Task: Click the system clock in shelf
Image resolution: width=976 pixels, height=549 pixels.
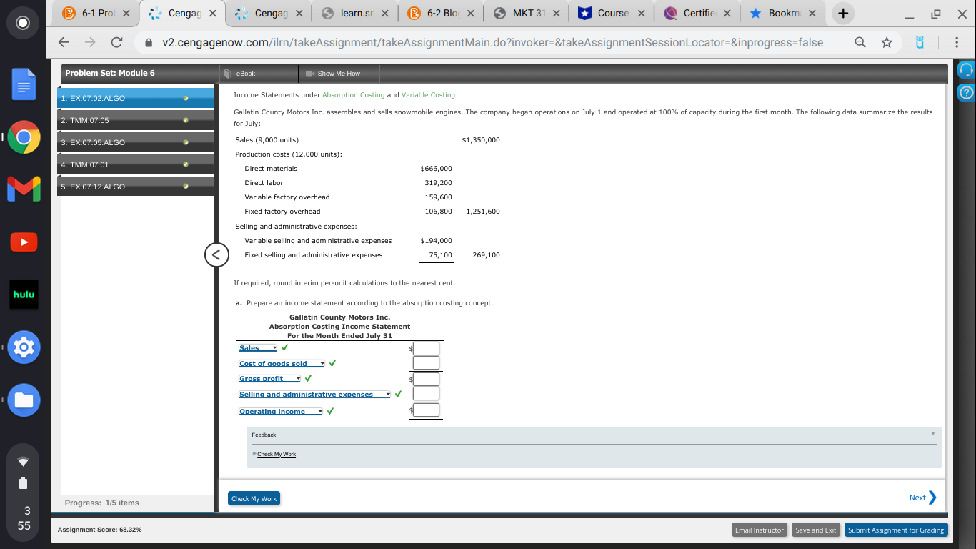Action: click(24, 518)
